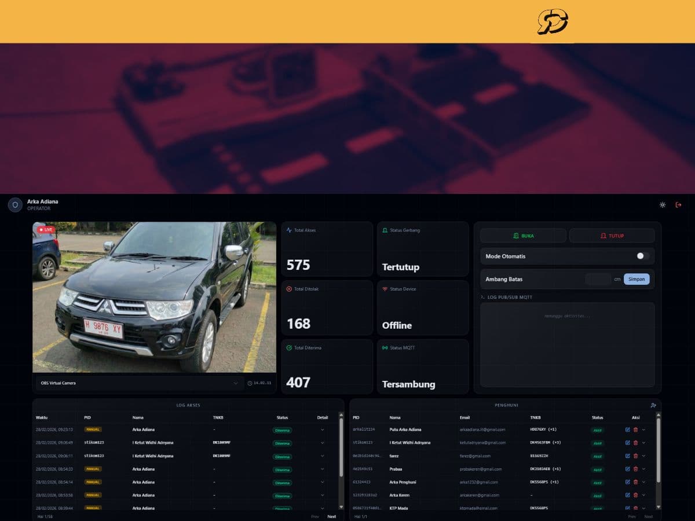Viewport: 695px width, 521px height.
Task: Click the edit icon for farez
Action: [628, 456]
